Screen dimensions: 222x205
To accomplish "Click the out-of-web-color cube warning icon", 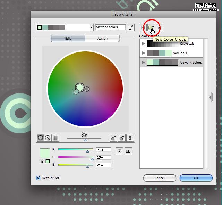I will click(42, 161).
